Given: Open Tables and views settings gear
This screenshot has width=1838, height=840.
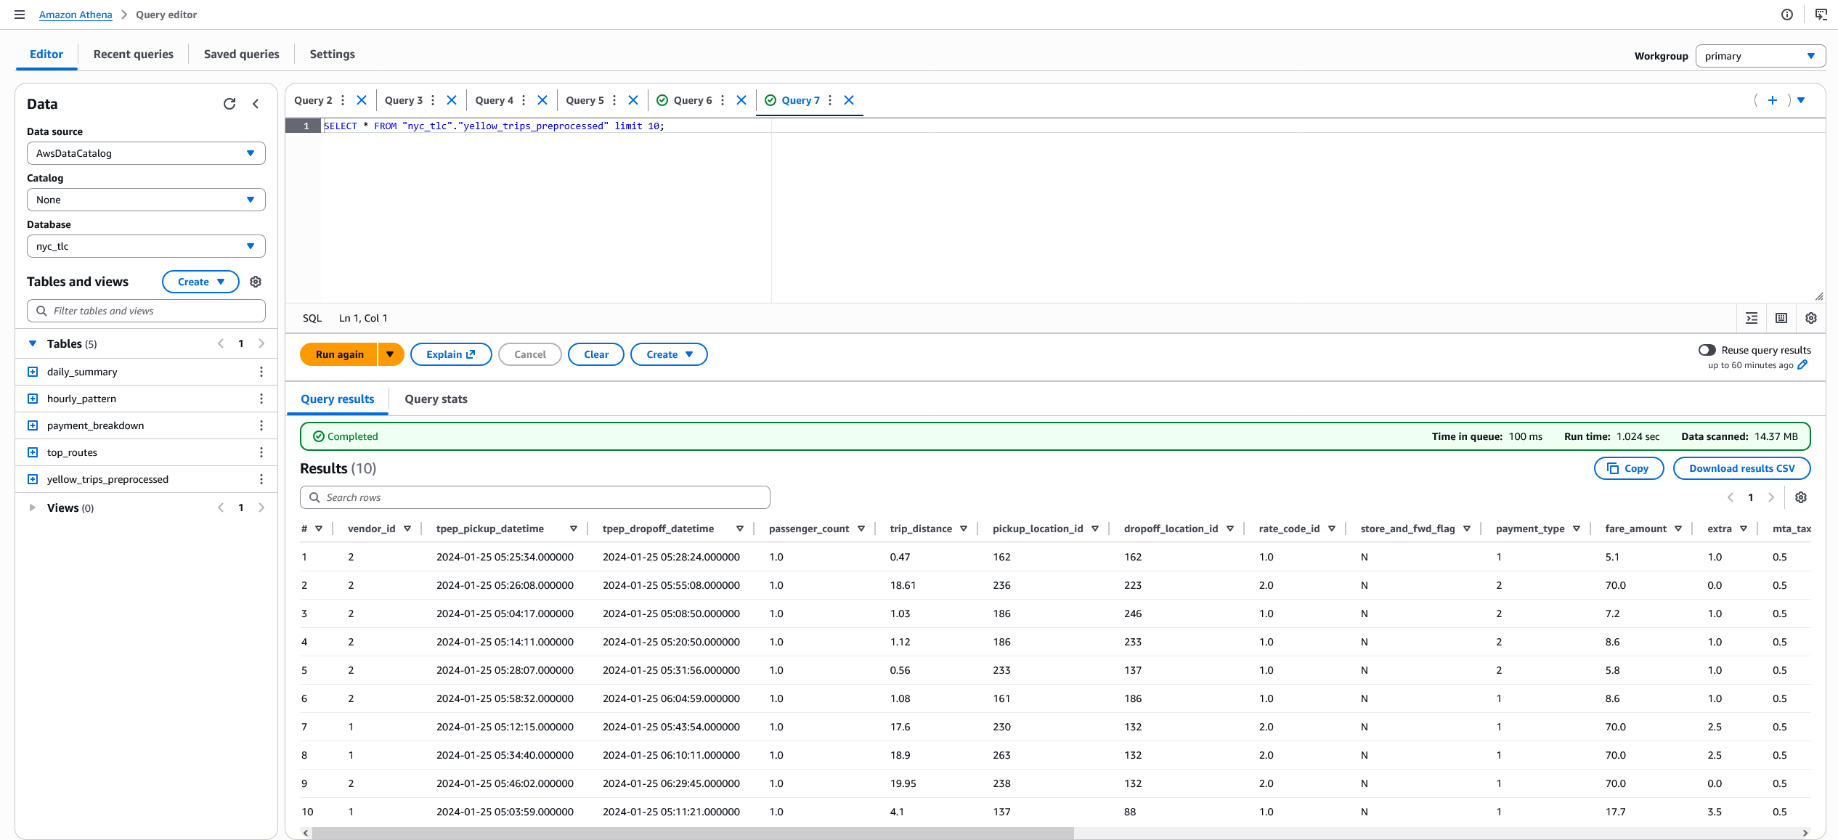Looking at the screenshot, I should coord(256,282).
